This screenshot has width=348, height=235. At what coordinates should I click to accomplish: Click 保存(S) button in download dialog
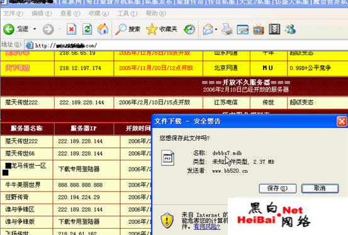(x=278, y=189)
